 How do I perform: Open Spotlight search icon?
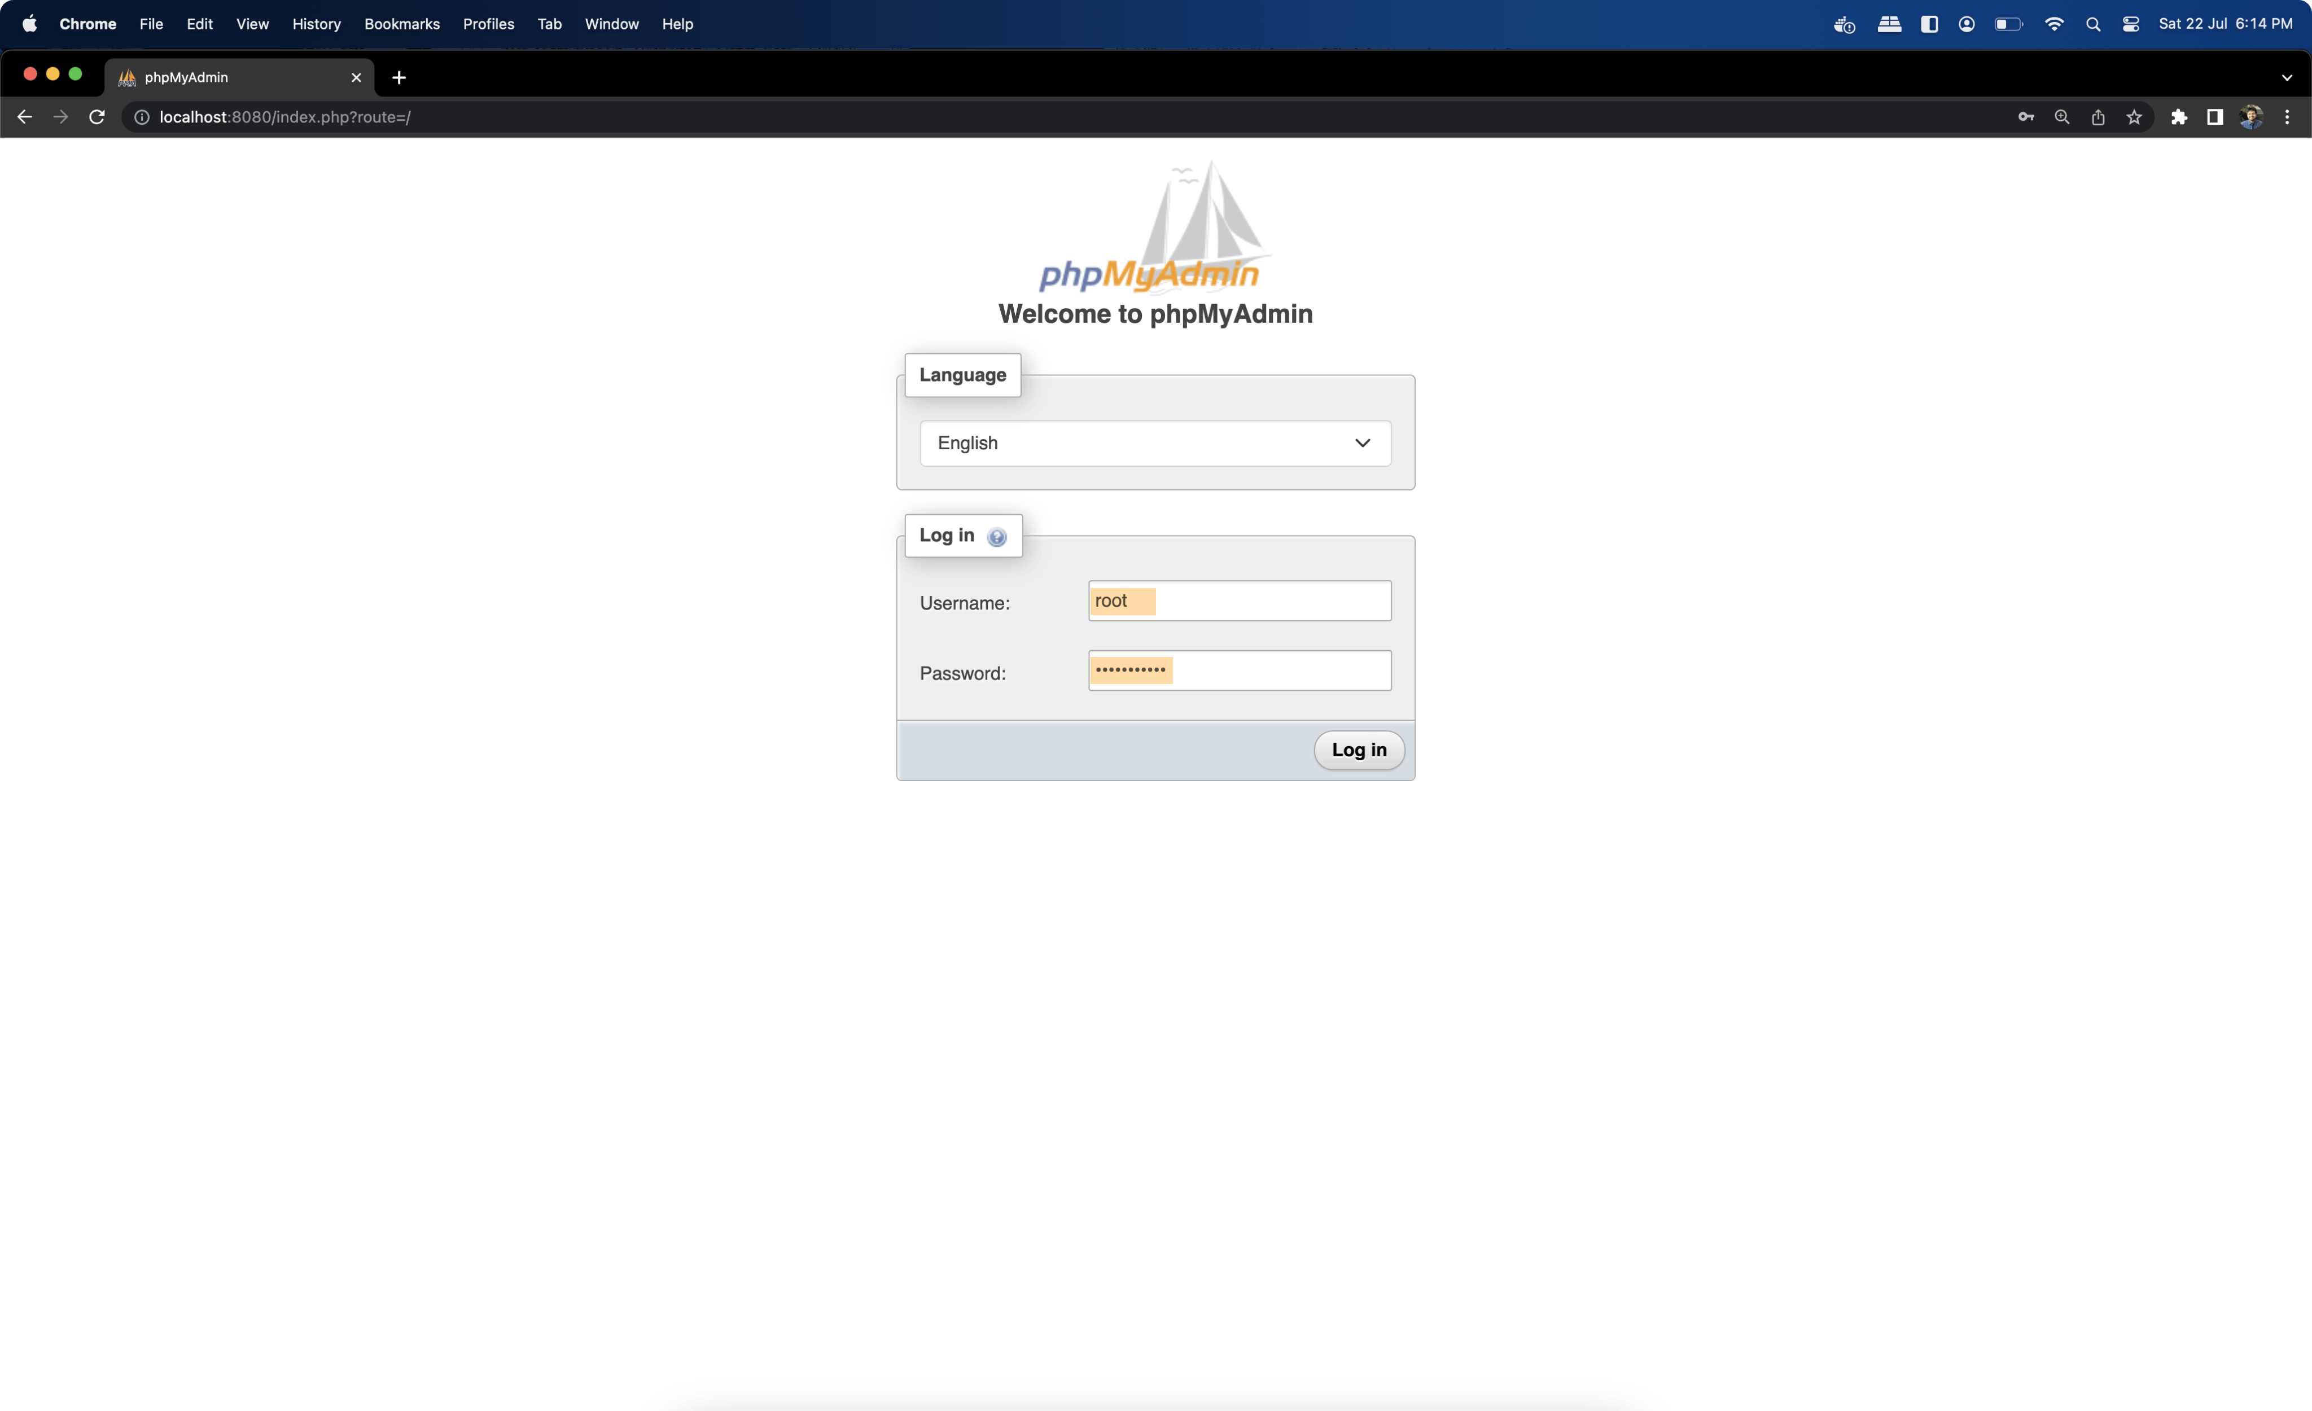tap(2092, 24)
